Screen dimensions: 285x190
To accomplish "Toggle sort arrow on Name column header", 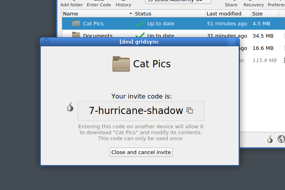I will (x=131, y=13).
